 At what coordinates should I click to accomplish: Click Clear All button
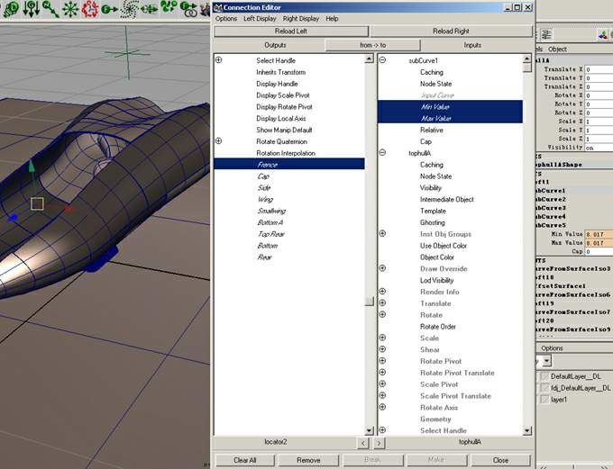[244, 460]
